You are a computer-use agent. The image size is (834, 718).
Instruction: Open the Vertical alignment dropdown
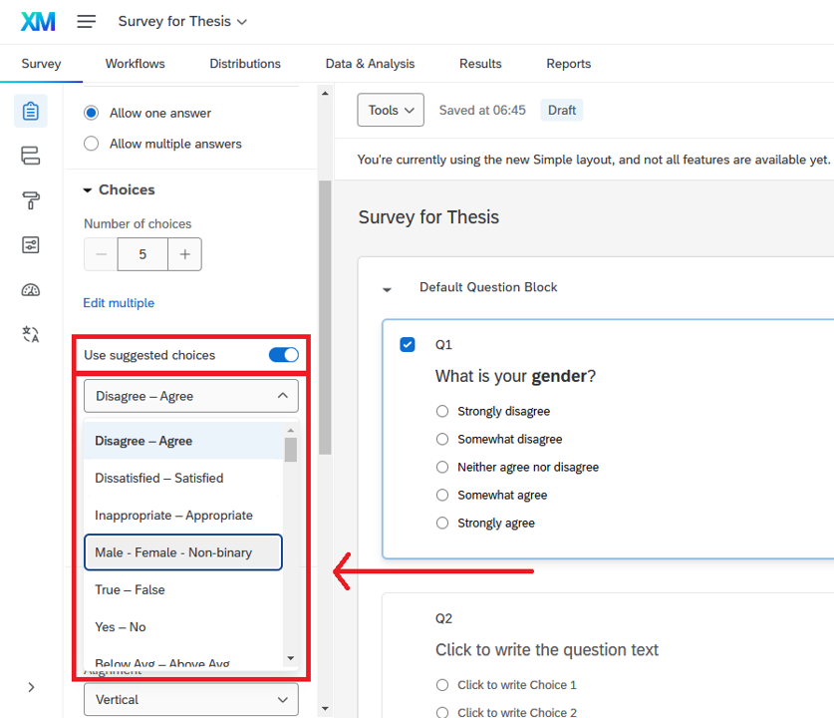click(x=190, y=699)
